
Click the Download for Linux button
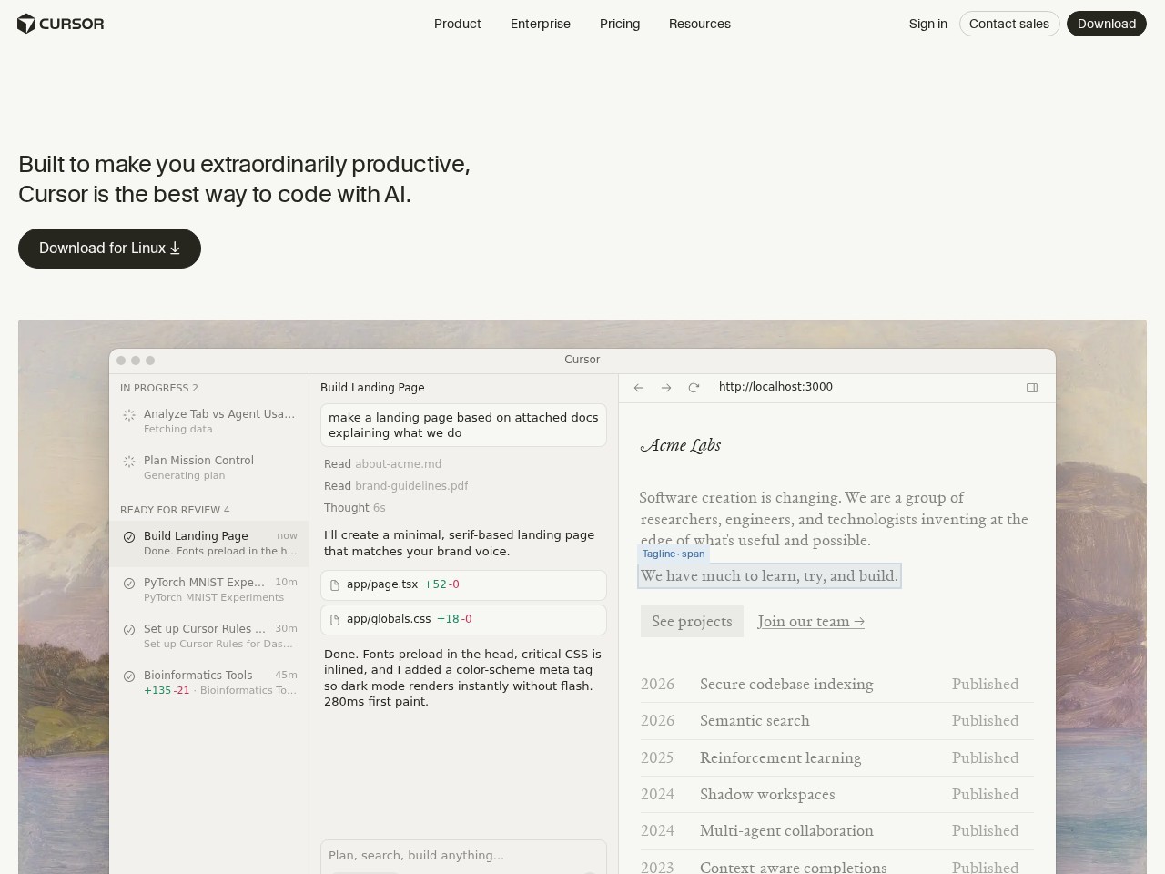point(109,248)
